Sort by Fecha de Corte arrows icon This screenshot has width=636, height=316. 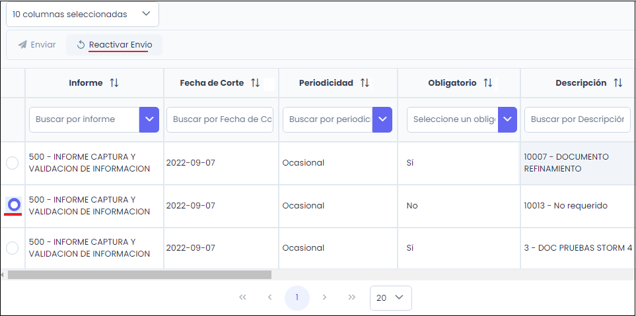point(255,83)
